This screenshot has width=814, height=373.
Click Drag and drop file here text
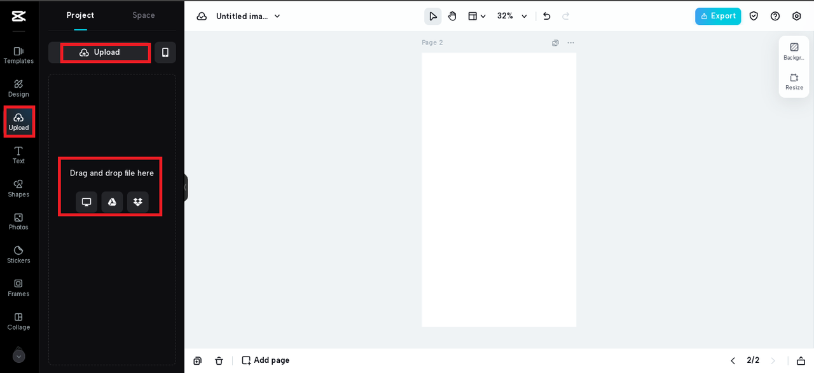(x=112, y=173)
